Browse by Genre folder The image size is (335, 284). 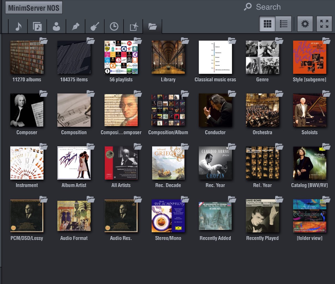coord(262,57)
